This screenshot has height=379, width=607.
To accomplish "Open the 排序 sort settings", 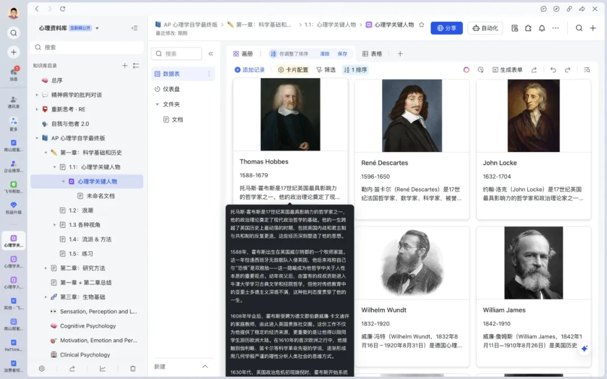I will click(x=356, y=69).
